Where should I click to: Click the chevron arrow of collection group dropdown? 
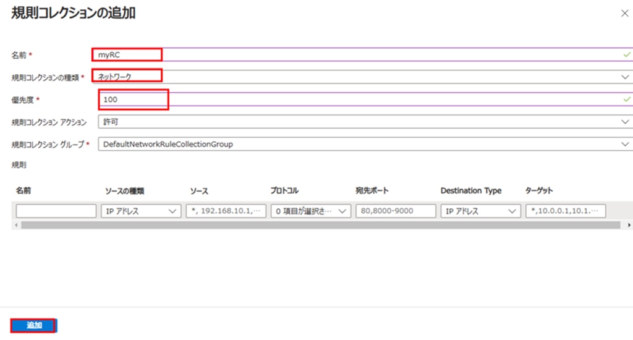(625, 144)
